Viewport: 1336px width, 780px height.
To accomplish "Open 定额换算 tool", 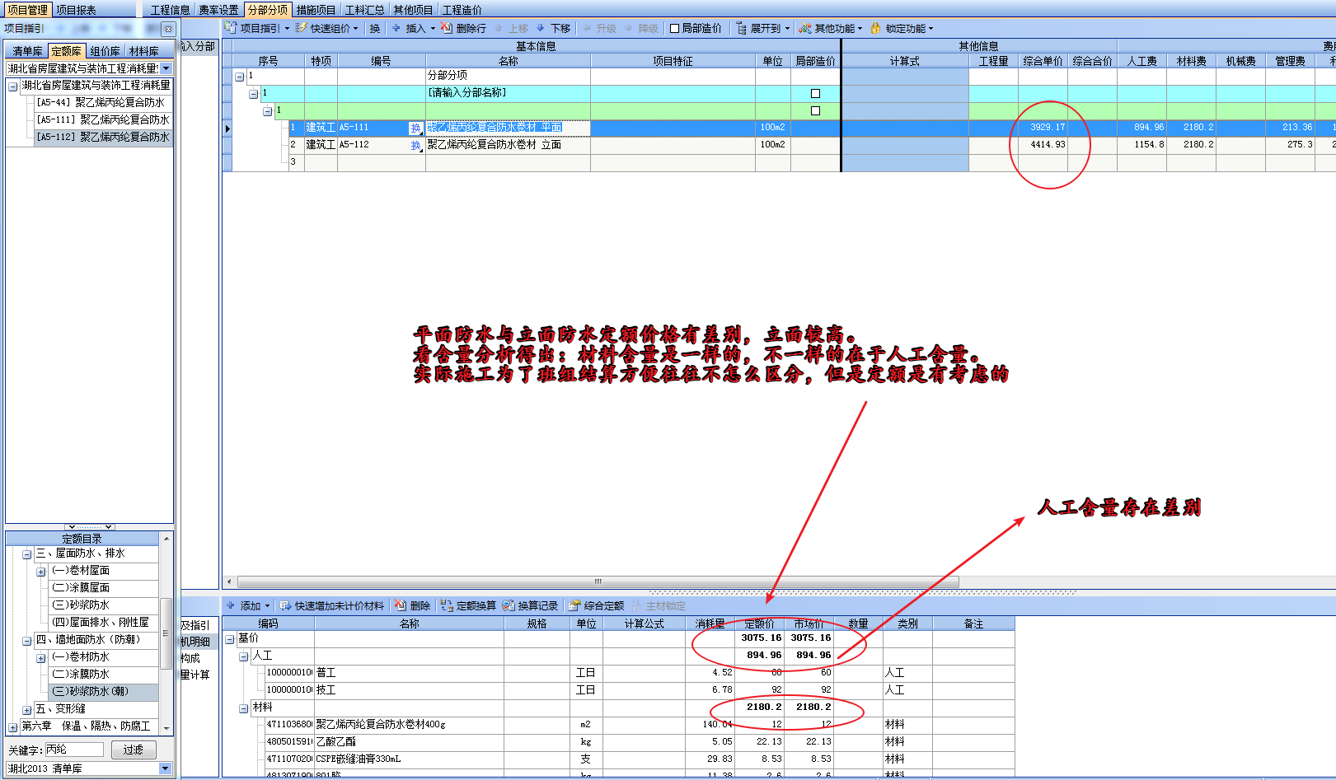I will pyautogui.click(x=468, y=605).
